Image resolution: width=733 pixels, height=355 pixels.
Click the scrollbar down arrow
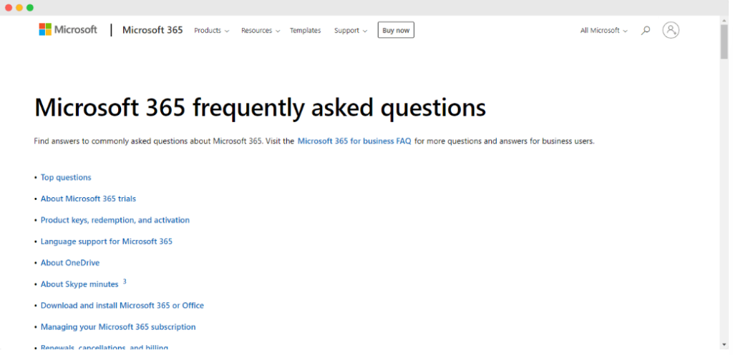724,345
